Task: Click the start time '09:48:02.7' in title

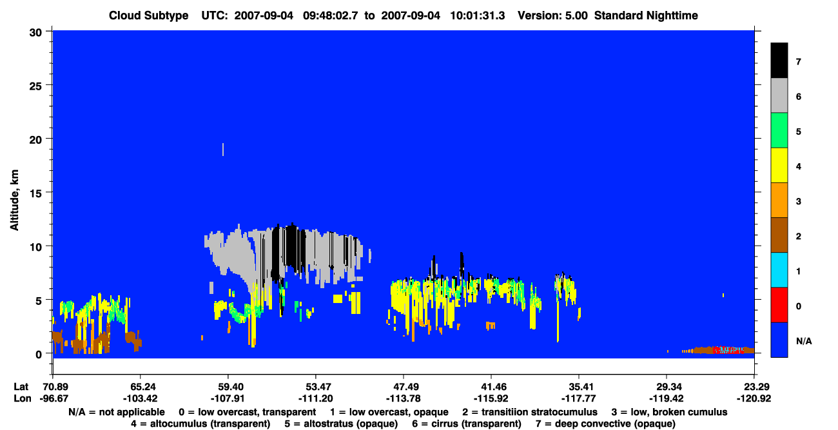Action: (x=329, y=15)
